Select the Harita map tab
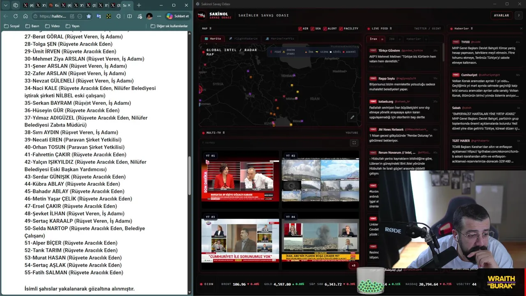526x296 pixels. [213, 39]
